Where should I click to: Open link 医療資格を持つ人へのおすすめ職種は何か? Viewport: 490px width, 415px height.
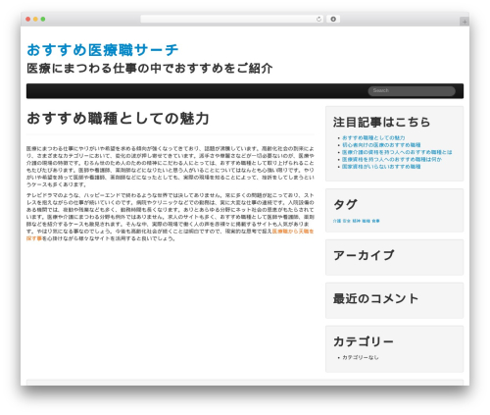click(x=392, y=160)
